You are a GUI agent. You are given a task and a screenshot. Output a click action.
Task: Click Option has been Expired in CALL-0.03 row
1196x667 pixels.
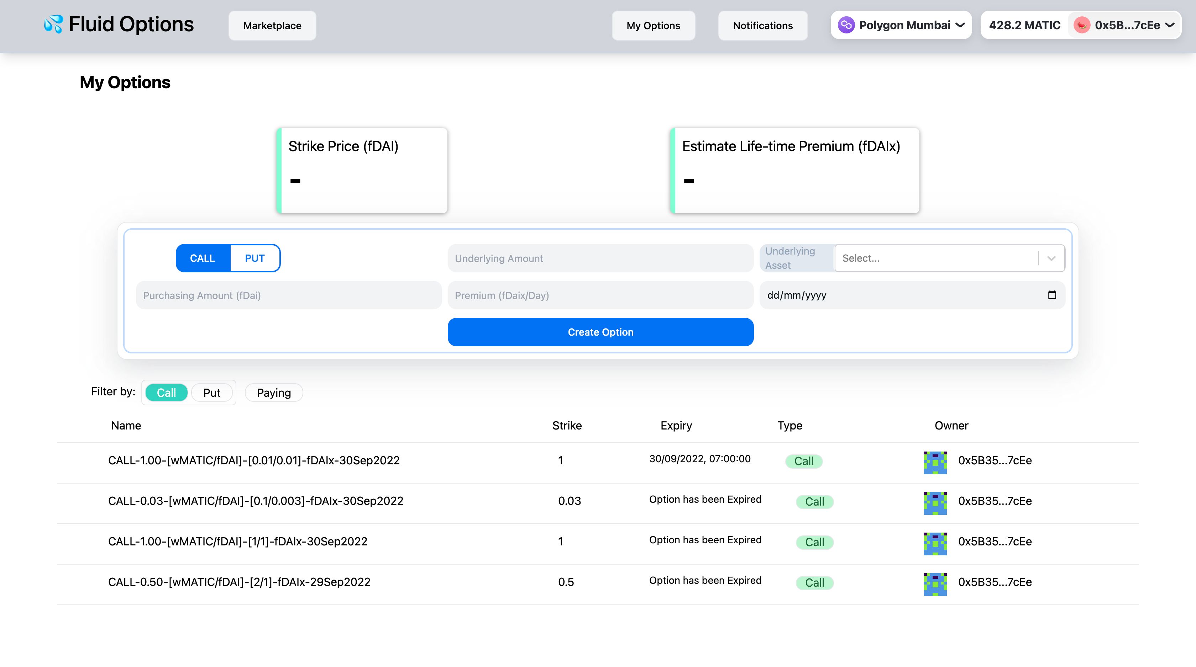[705, 499]
